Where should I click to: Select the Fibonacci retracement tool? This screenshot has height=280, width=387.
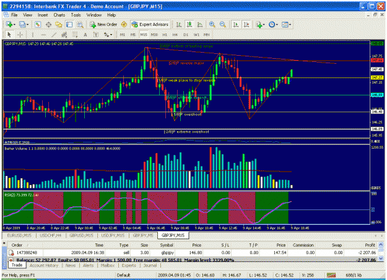[75, 35]
